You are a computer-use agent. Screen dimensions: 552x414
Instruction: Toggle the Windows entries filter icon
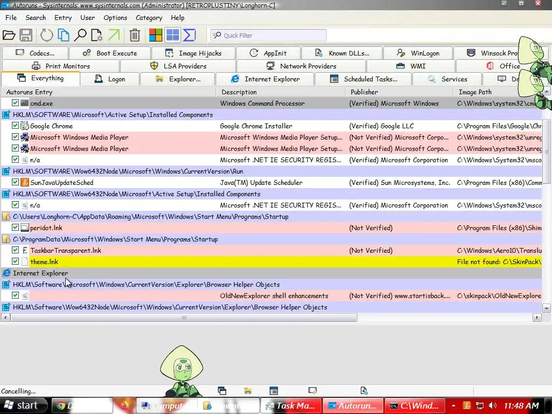[x=155, y=35]
